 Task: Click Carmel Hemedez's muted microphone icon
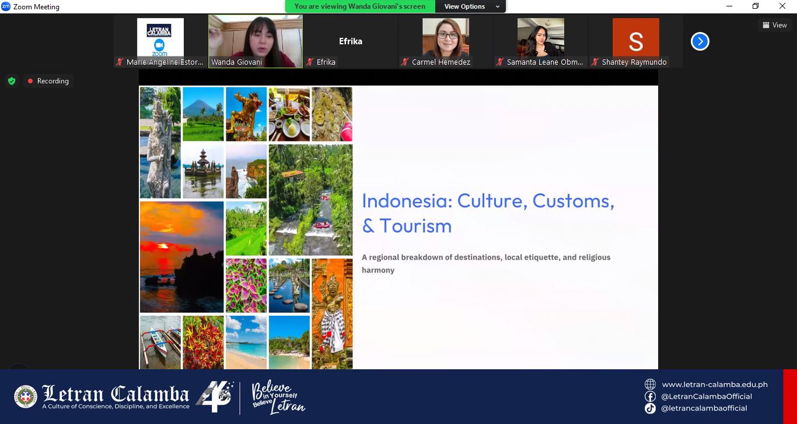tap(405, 62)
